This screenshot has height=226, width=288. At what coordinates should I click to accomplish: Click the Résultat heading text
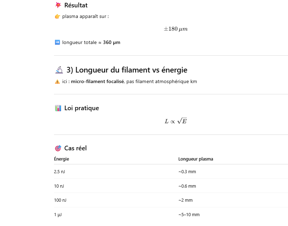[76, 5]
